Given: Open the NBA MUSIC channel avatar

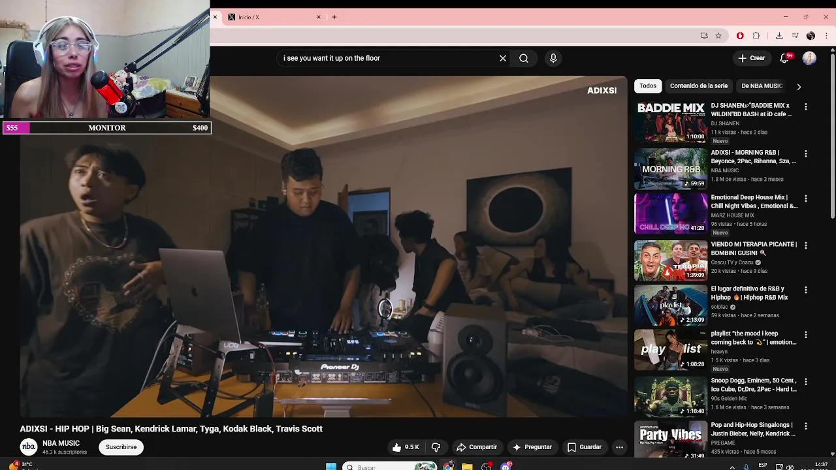Looking at the screenshot, I should (28, 447).
